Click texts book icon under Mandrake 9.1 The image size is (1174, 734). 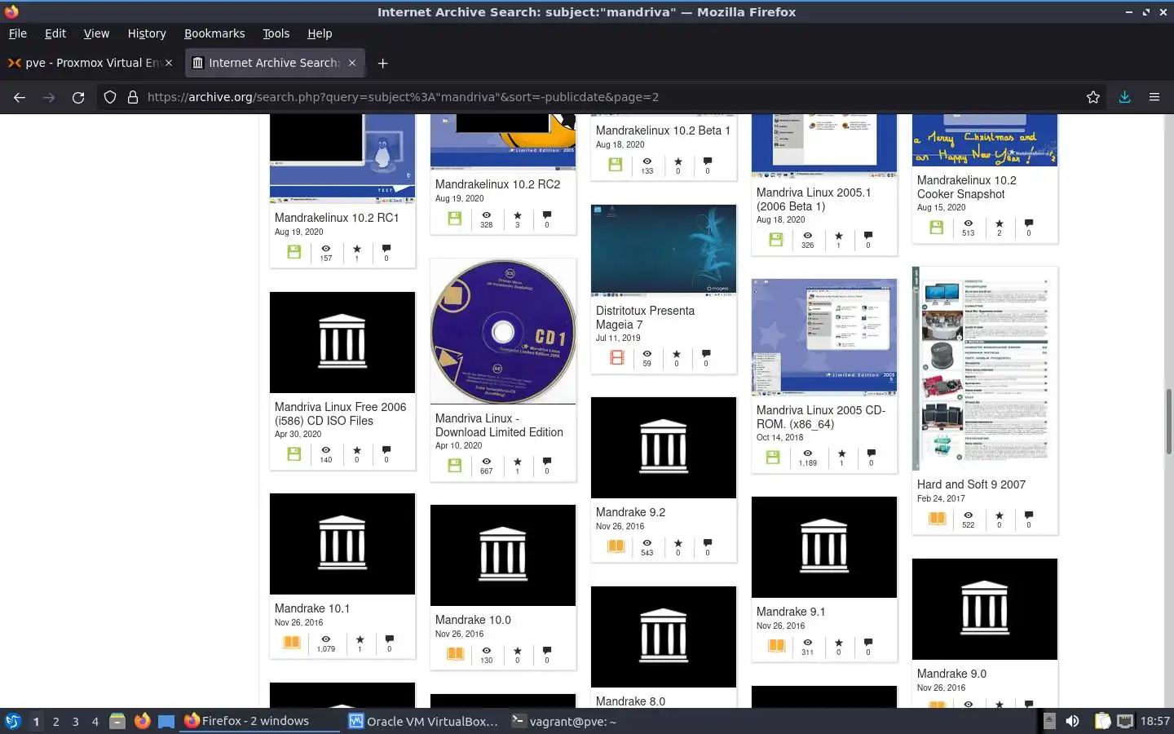click(x=777, y=646)
